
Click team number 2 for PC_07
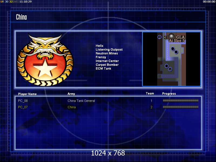click(x=151, y=107)
